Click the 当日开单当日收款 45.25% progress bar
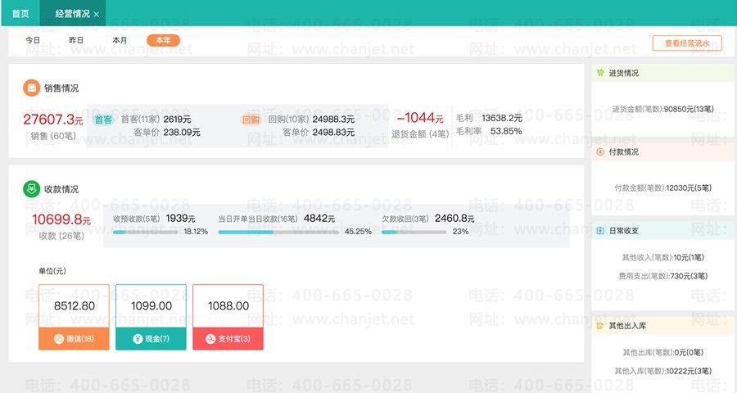 (x=278, y=232)
